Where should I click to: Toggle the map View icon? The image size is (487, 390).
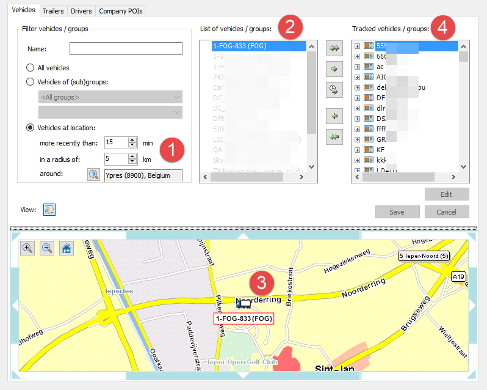49,210
